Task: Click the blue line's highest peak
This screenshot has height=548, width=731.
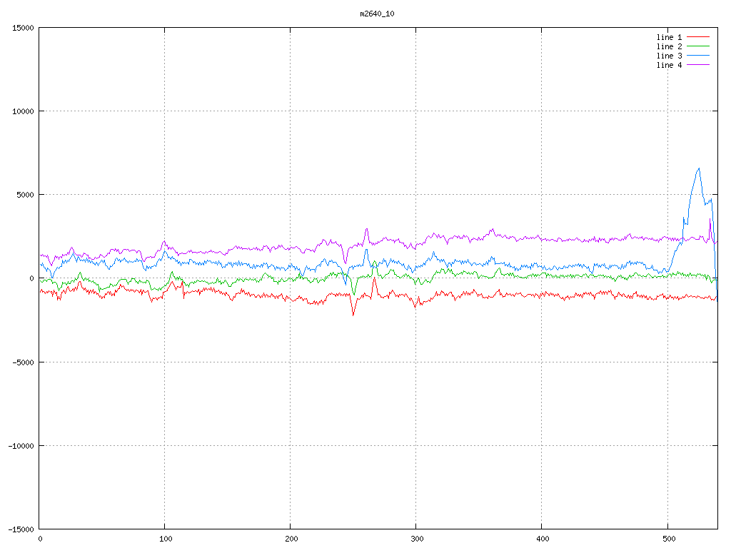Action: point(698,168)
